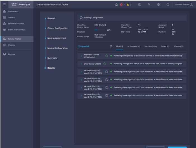
Task: Open the settings gear icon
Action: click(x=158, y=4)
